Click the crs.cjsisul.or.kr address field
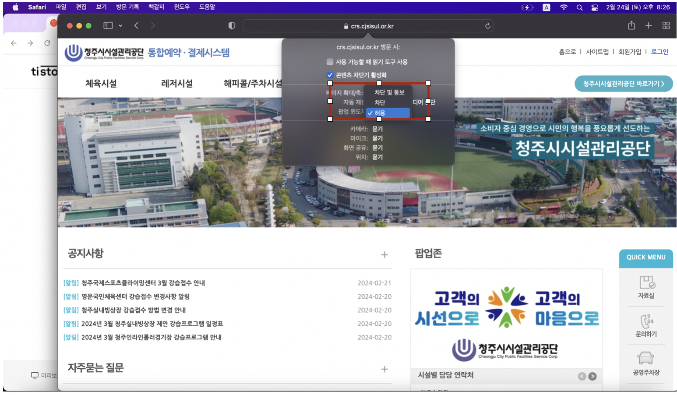Screen dimensions: 677x395 (x=368, y=26)
